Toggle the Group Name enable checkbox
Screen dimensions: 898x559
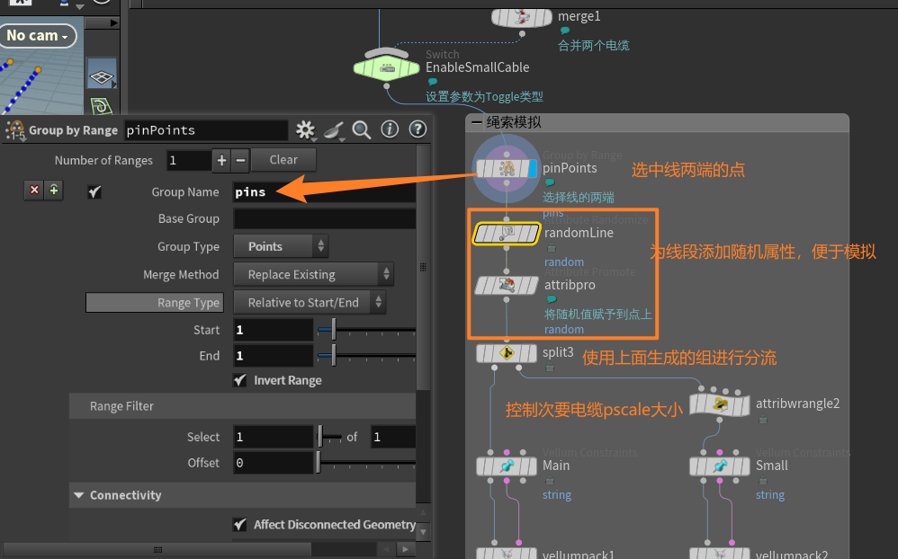click(x=94, y=192)
